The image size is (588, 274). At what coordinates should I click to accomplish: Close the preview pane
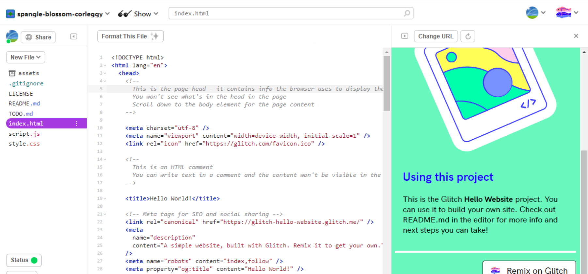click(x=576, y=36)
